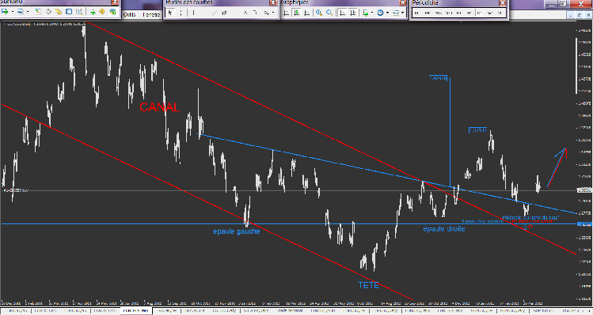593x315 pixels.
Task: Toggle the Auto Scroll chart button
Action: (342, 13)
